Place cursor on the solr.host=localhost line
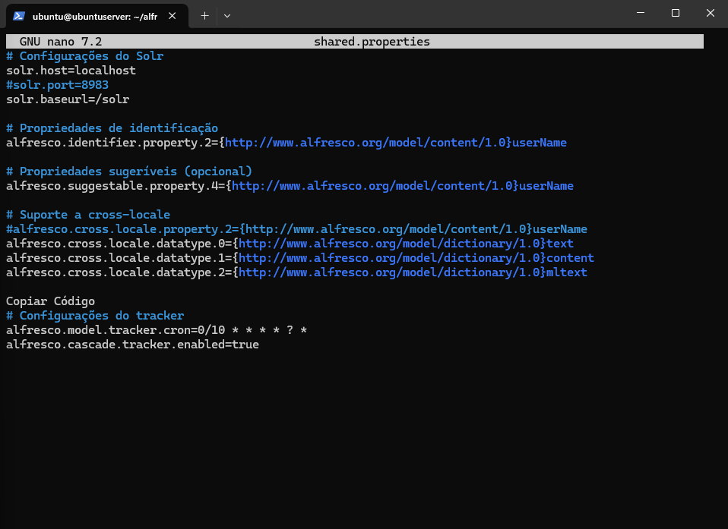728x529 pixels. (x=71, y=71)
